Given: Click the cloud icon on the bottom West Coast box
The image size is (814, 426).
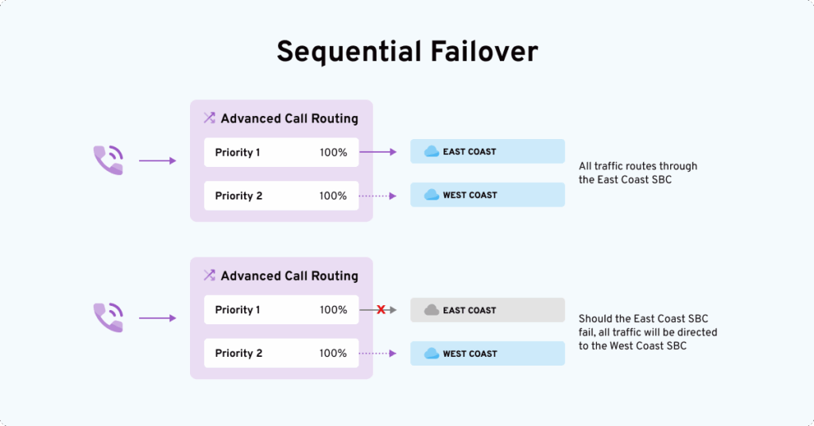Looking at the screenshot, I should pyautogui.click(x=432, y=354).
